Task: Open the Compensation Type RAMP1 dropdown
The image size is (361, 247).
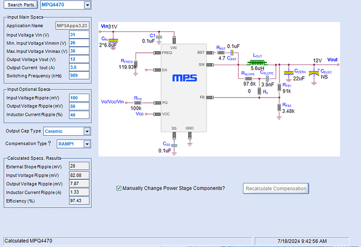Action: pos(87,144)
